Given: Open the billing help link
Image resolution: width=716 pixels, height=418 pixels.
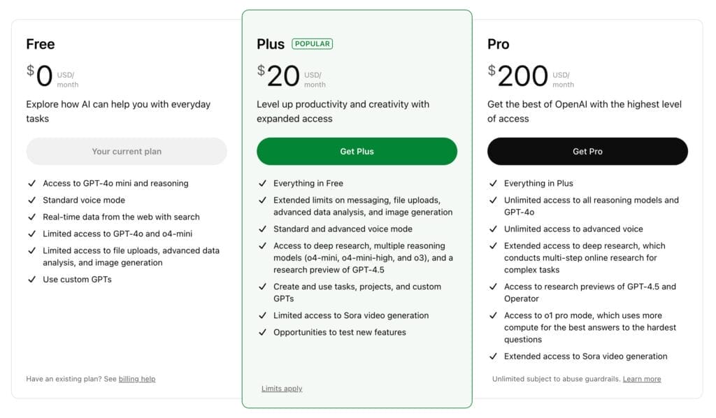Looking at the screenshot, I should 137,379.
